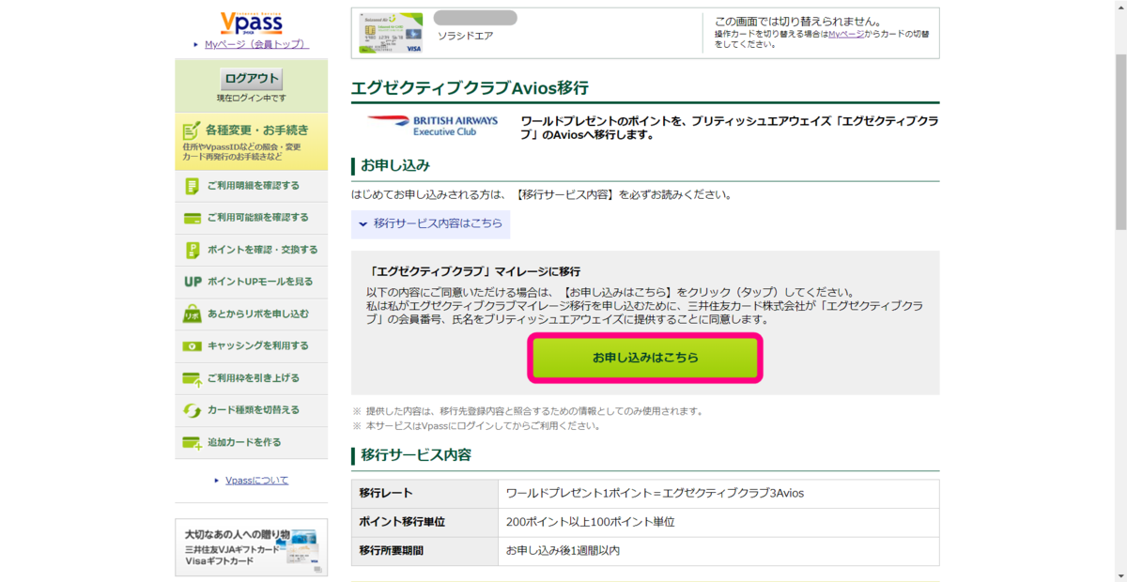The width and height of the screenshot is (1127, 582).
Task: Click the ログアウト button
Action: tap(251, 79)
